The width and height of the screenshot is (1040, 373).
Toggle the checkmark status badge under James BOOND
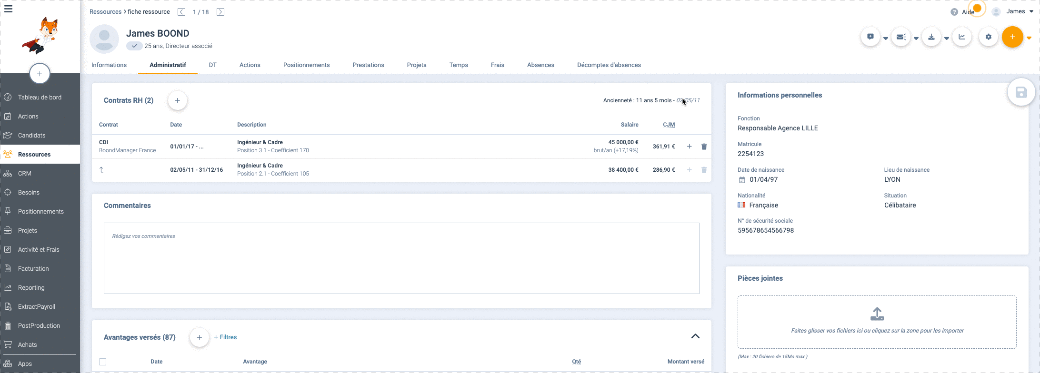tap(134, 46)
